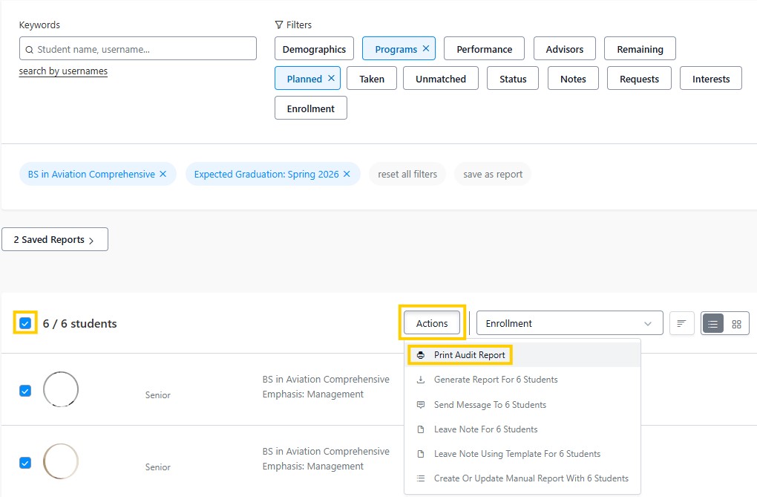Open the Actions menu
This screenshot has height=497, width=757.
(x=432, y=323)
